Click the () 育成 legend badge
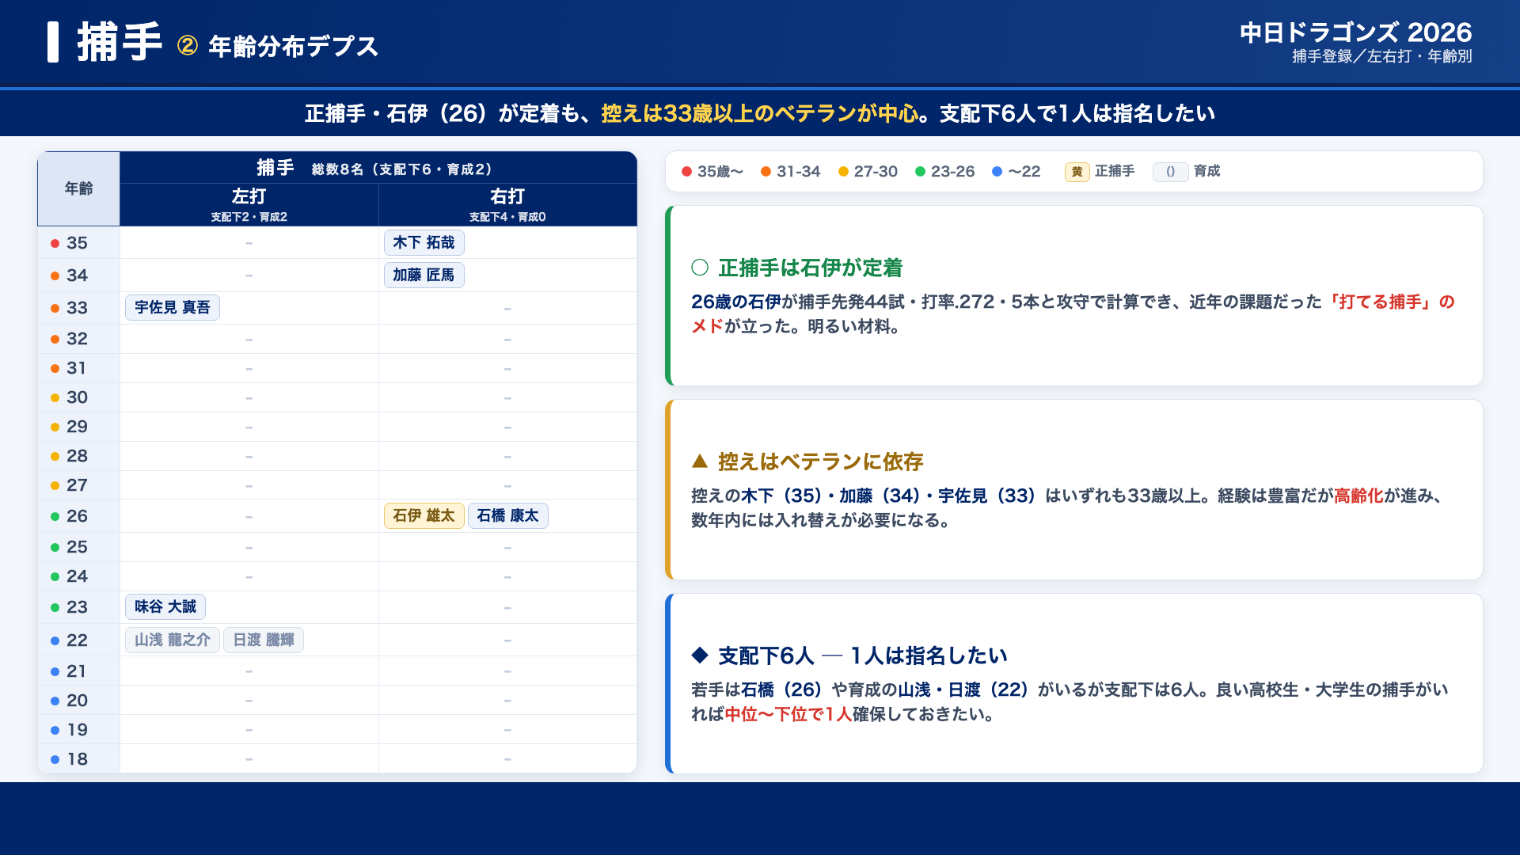The width and height of the screenshot is (1520, 855). (x=1170, y=172)
